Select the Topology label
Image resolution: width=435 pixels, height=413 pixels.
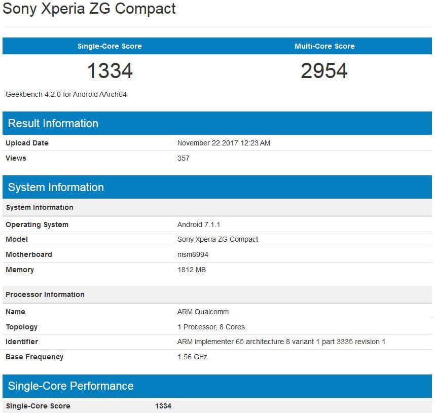pos(22,327)
